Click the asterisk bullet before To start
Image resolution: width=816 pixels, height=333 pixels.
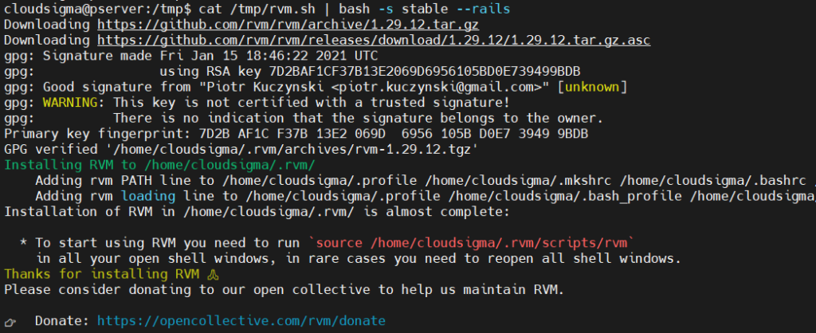coord(23,243)
